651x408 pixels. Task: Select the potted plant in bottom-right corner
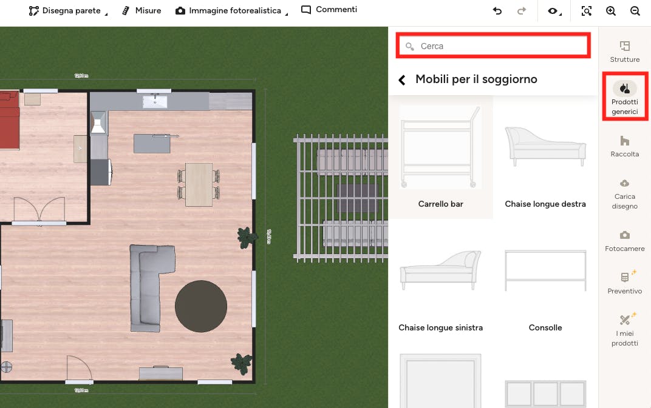pyautogui.click(x=242, y=364)
